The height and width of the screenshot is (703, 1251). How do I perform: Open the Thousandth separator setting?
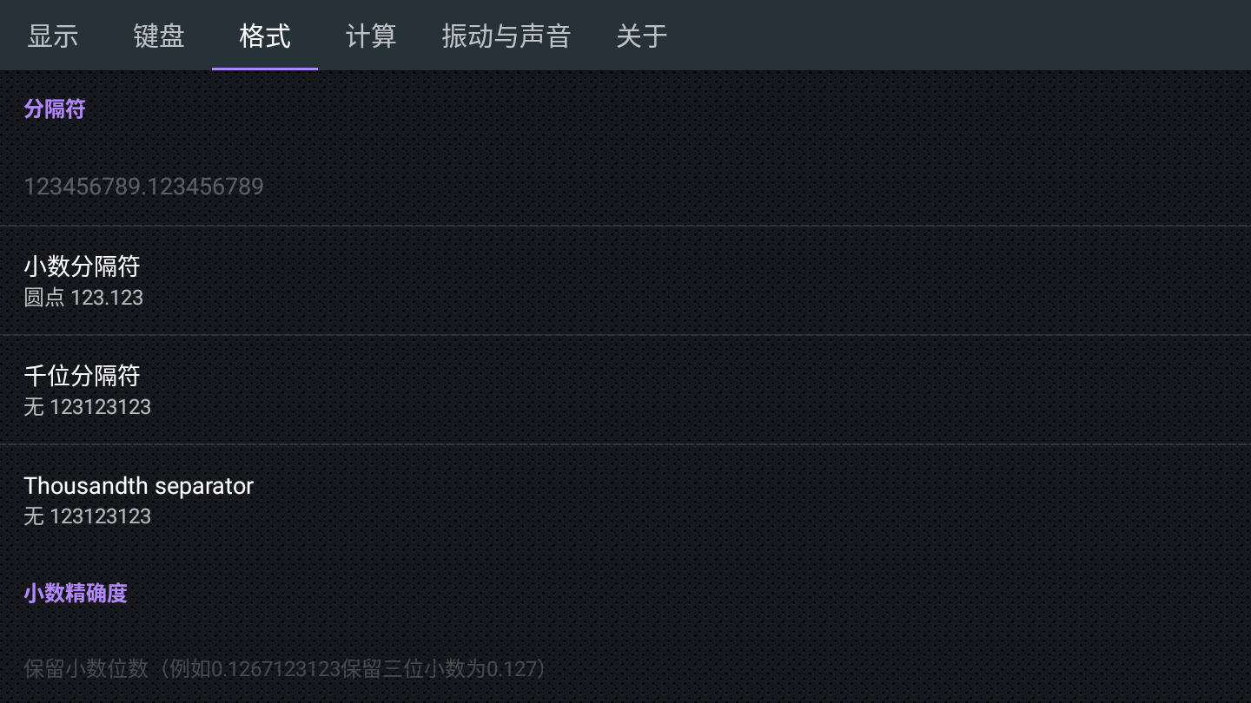[x=139, y=485]
